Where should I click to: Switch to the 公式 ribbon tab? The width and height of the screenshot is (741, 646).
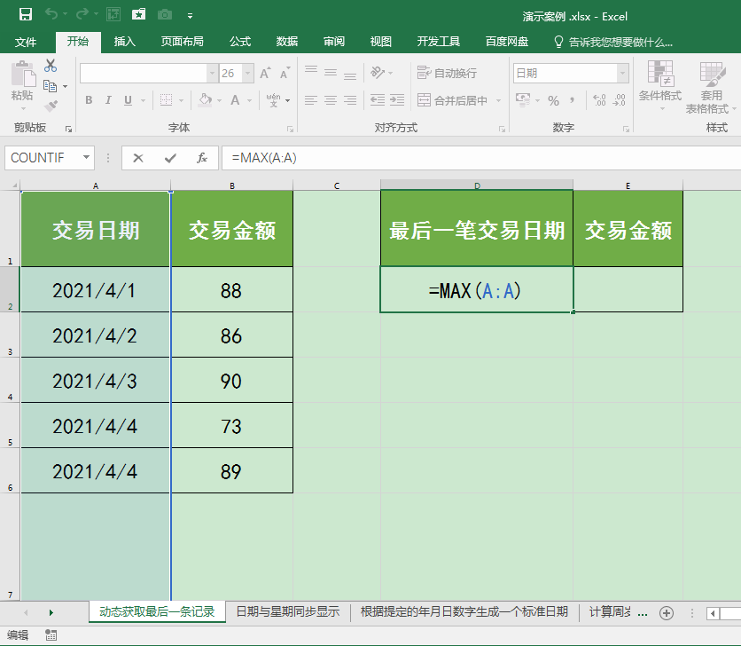click(240, 42)
